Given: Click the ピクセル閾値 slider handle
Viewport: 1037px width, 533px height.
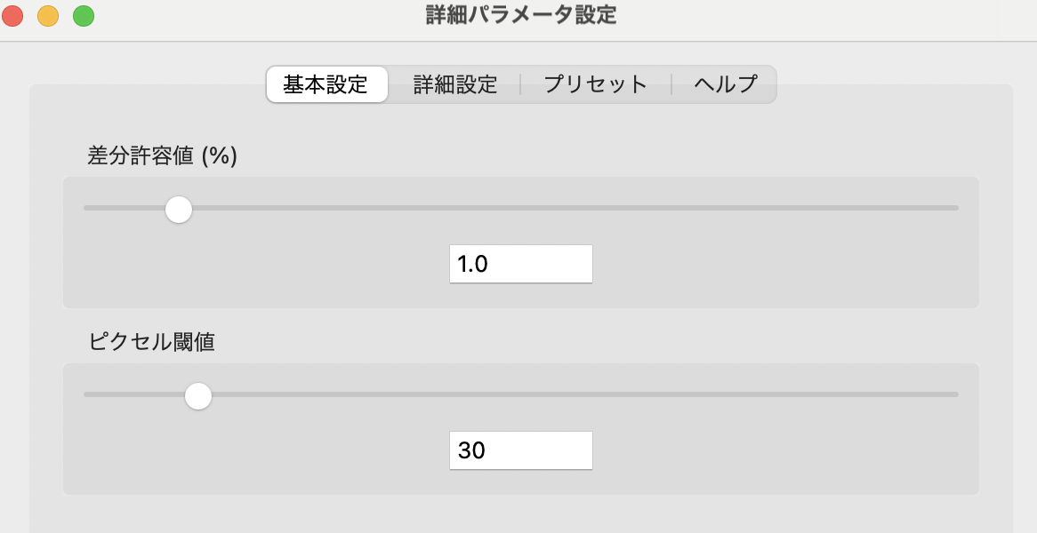Looking at the screenshot, I should (x=197, y=396).
